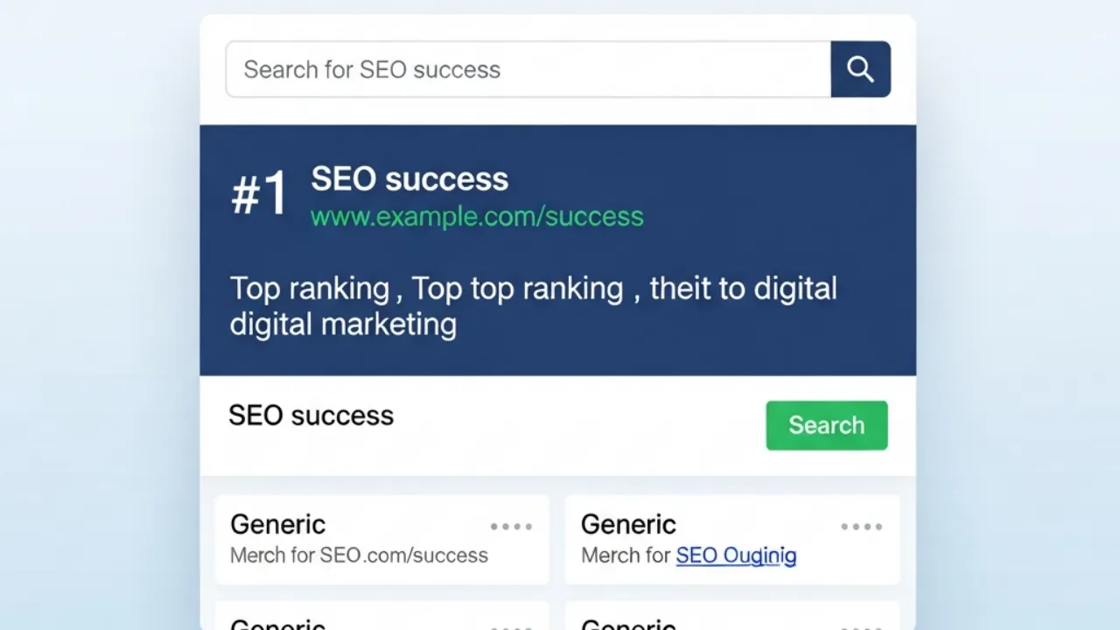Image resolution: width=1120 pixels, height=630 pixels.
Task: Click the #1 ranking badge
Action: 260,194
